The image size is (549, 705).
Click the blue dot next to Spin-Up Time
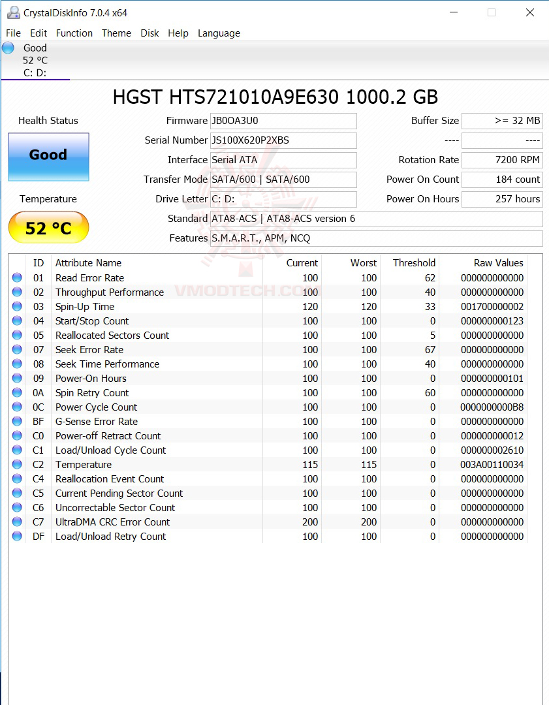click(x=16, y=305)
